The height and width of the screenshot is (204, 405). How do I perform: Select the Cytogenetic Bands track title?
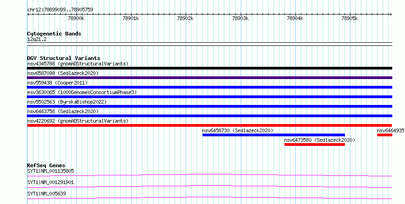coord(54,34)
